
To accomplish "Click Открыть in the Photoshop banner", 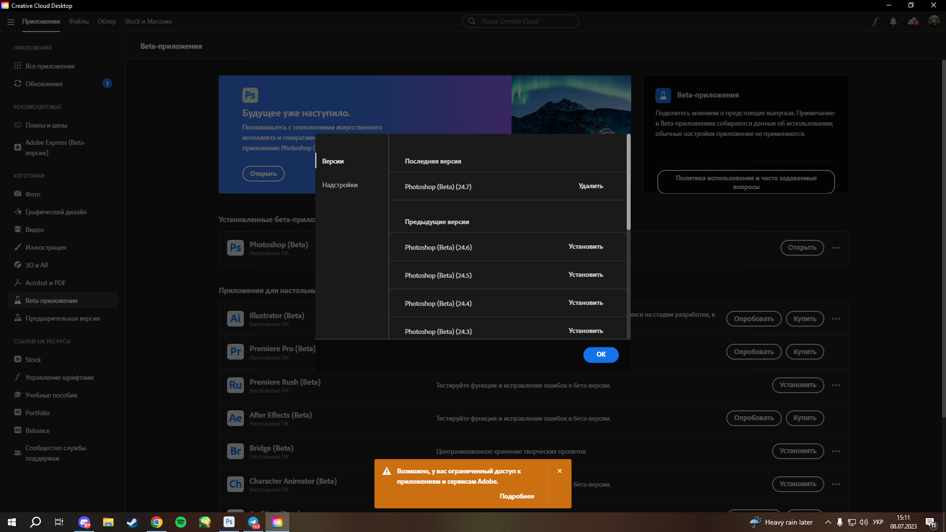I will pos(264,173).
